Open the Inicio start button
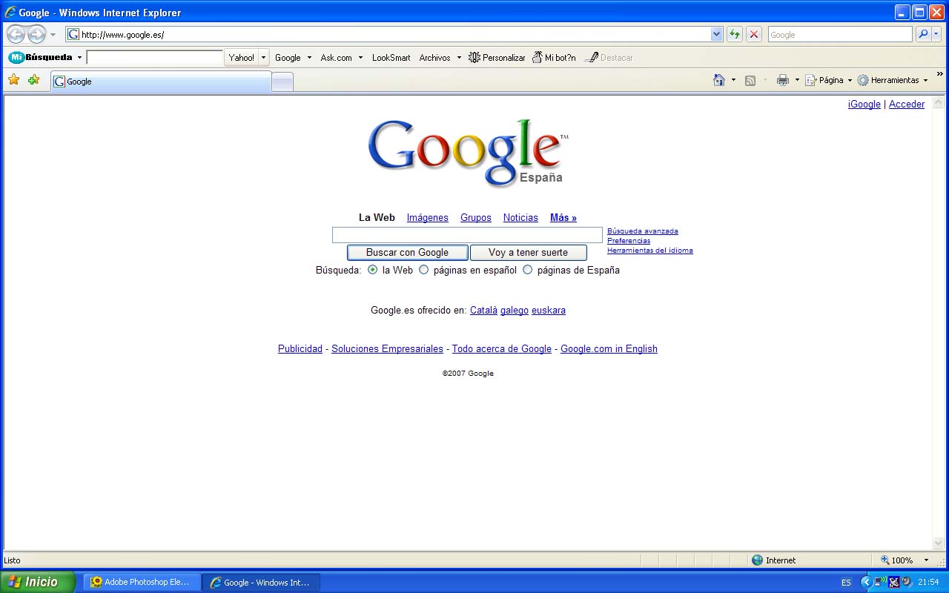This screenshot has height=593, width=949. click(38, 582)
